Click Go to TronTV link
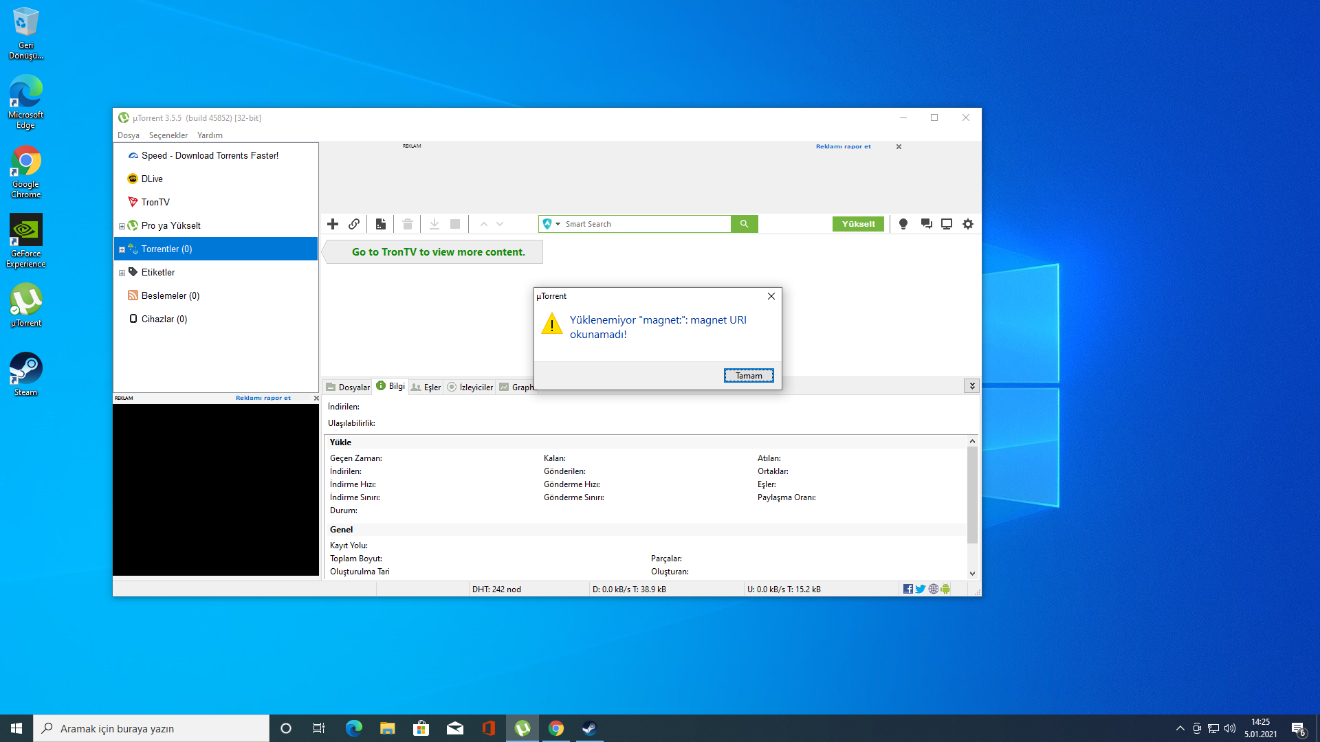Image resolution: width=1320 pixels, height=742 pixels. click(438, 252)
